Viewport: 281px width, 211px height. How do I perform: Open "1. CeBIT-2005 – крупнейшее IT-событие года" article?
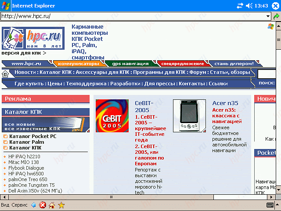[150, 128]
